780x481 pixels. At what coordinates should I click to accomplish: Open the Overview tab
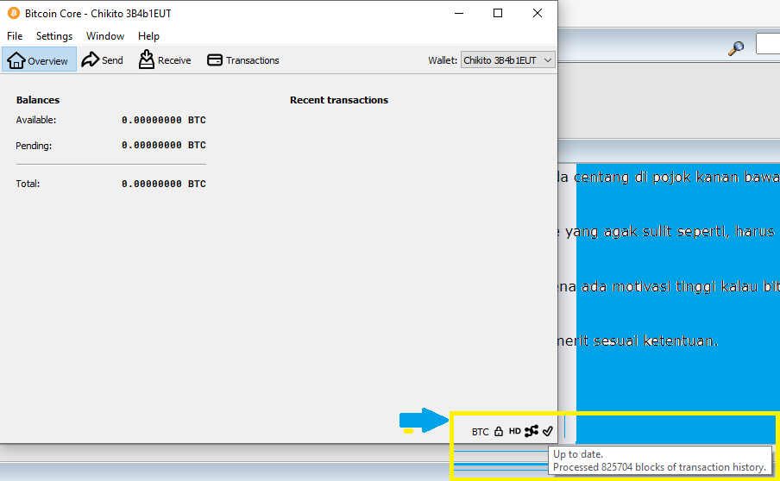(x=39, y=60)
